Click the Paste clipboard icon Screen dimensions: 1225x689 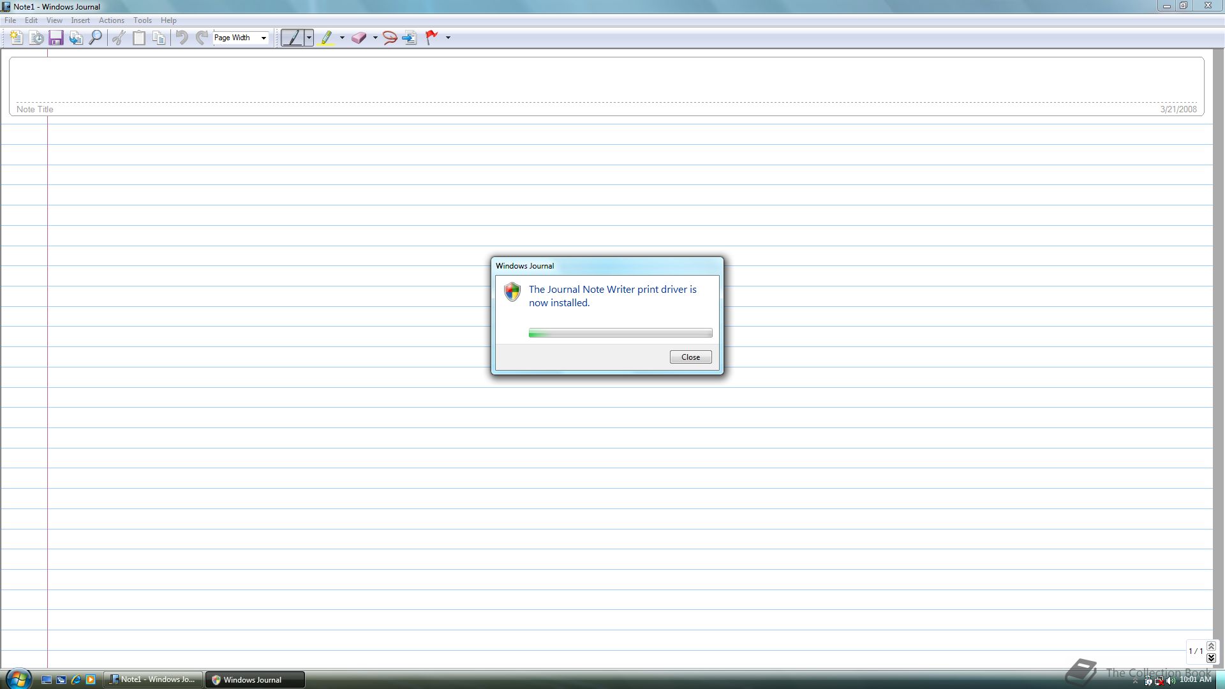click(x=138, y=38)
